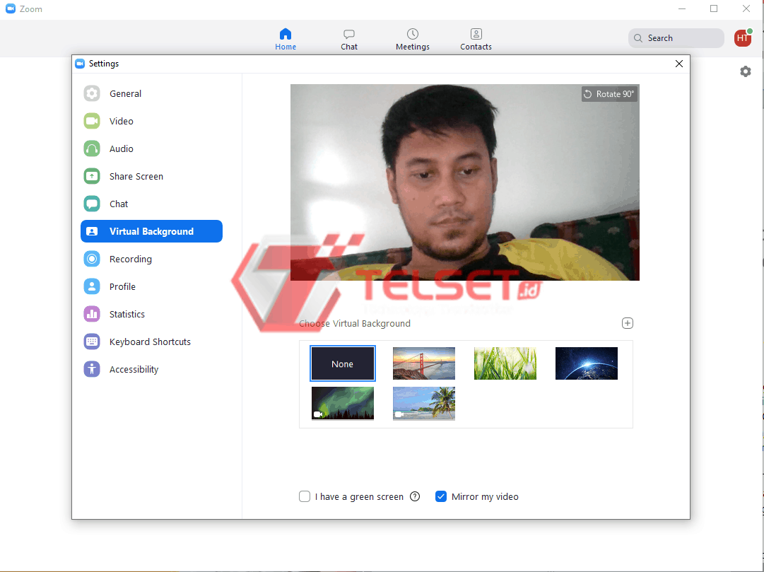The image size is (764, 572).
Task: Pick the Earth from space background
Action: [x=586, y=363]
